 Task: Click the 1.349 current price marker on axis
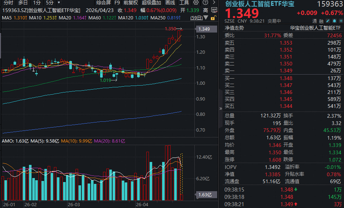pyautogui.click(x=204, y=29)
